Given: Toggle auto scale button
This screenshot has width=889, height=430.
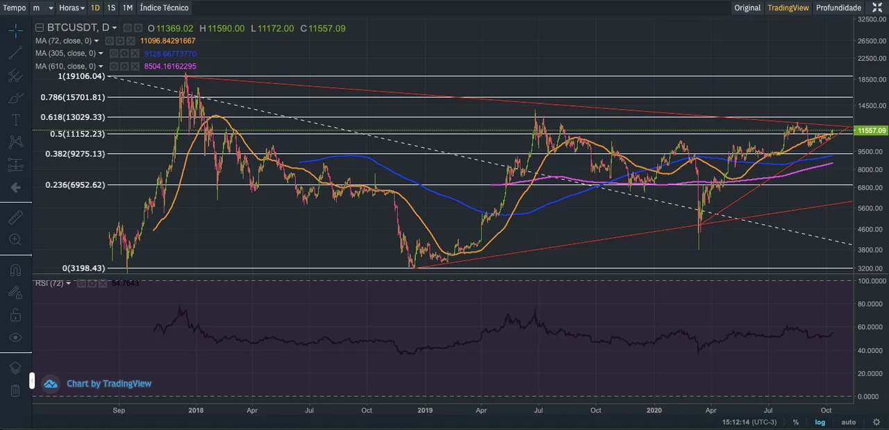Looking at the screenshot, I should [x=849, y=422].
